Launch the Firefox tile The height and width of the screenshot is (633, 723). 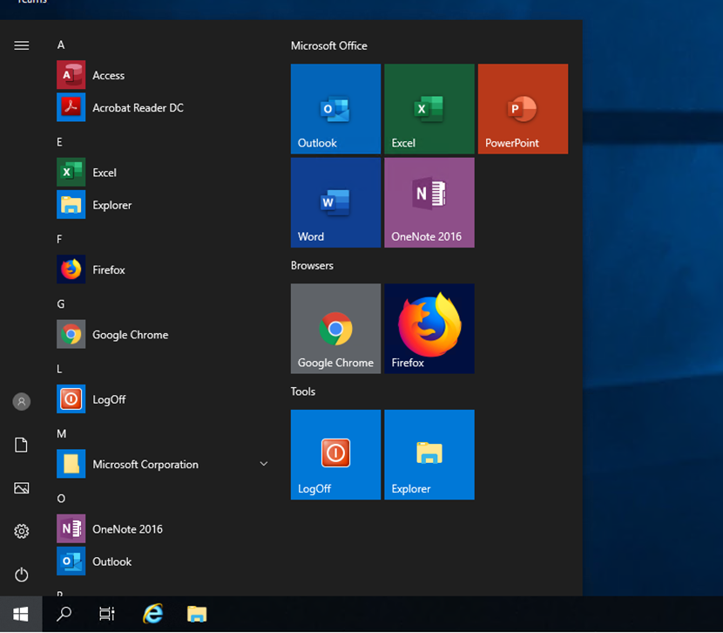429,329
